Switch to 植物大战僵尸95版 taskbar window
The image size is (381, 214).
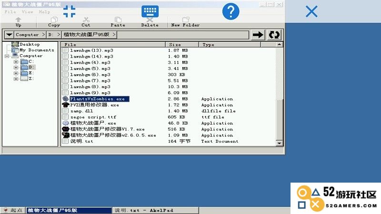coord(69,210)
